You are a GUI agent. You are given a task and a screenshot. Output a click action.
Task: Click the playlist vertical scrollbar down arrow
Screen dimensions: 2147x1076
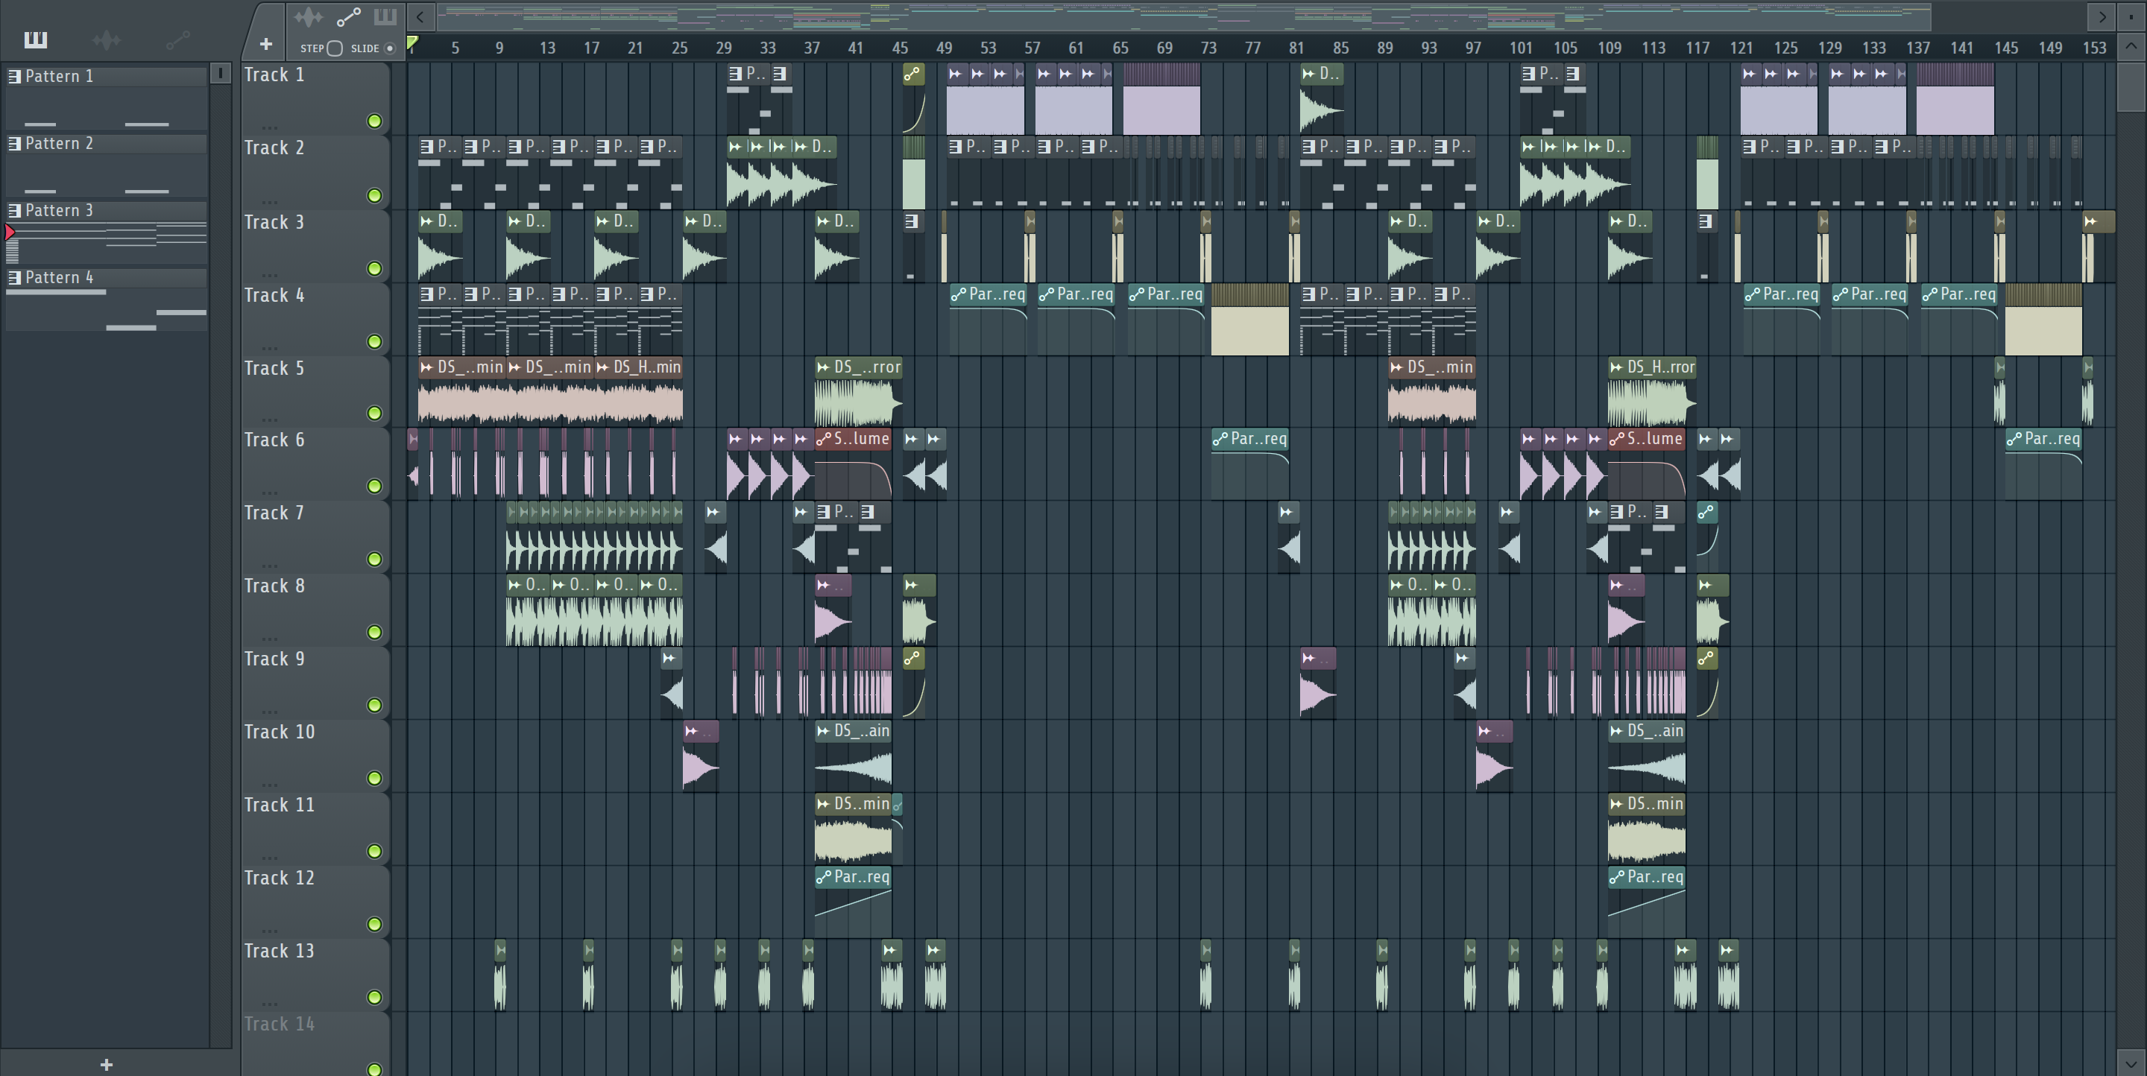point(2131,1063)
